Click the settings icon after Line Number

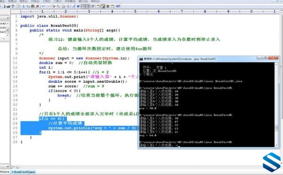pyautogui.click(x=92, y=6)
